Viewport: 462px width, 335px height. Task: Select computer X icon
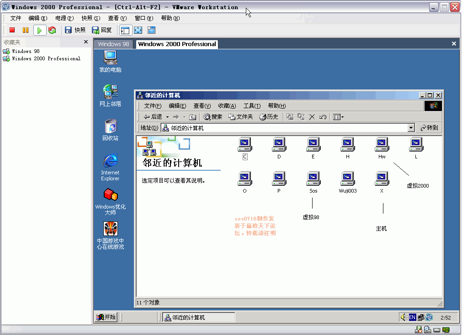pyautogui.click(x=382, y=182)
